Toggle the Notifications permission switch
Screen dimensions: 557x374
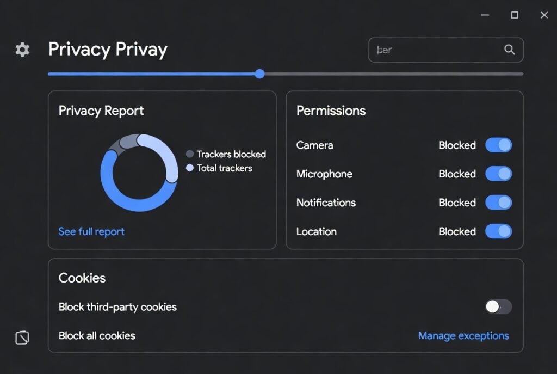point(499,203)
